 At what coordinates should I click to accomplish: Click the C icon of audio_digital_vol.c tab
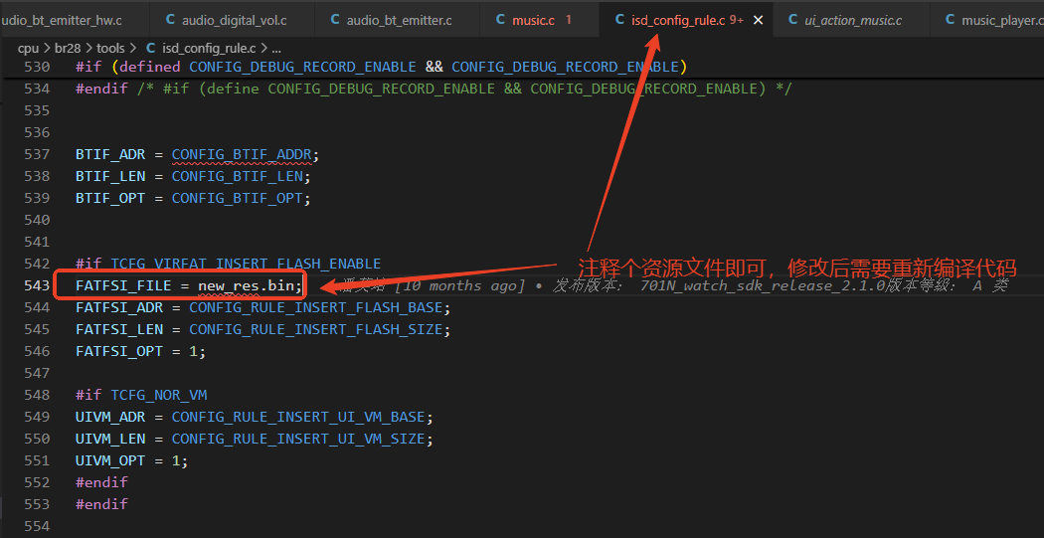(x=170, y=20)
